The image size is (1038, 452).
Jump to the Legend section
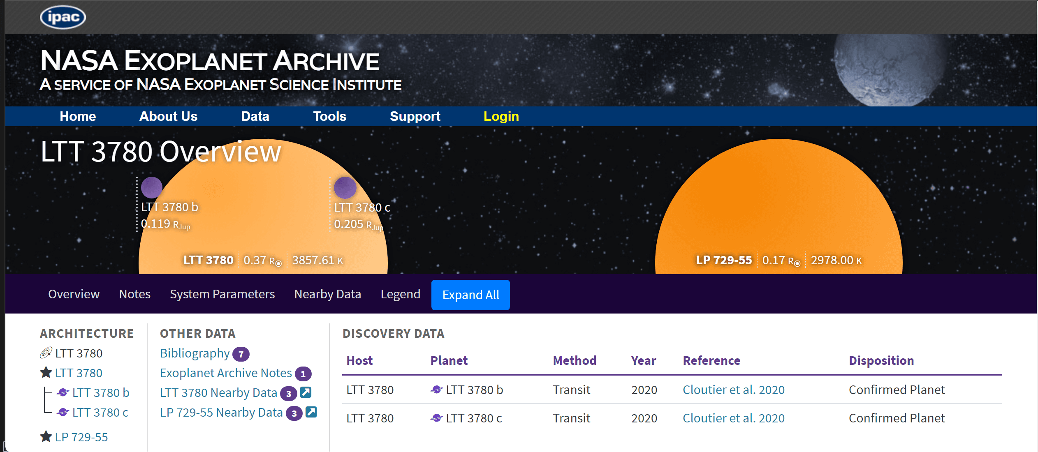[401, 294]
